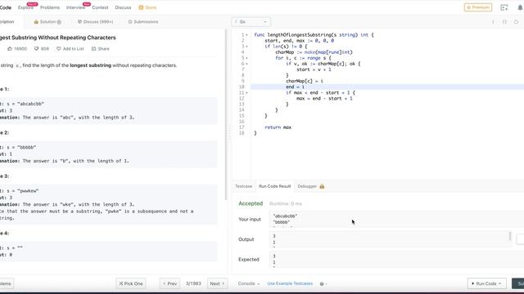Open the playground icon in the top bar
The width and height of the screenshot is (524, 294).
(x=504, y=7)
